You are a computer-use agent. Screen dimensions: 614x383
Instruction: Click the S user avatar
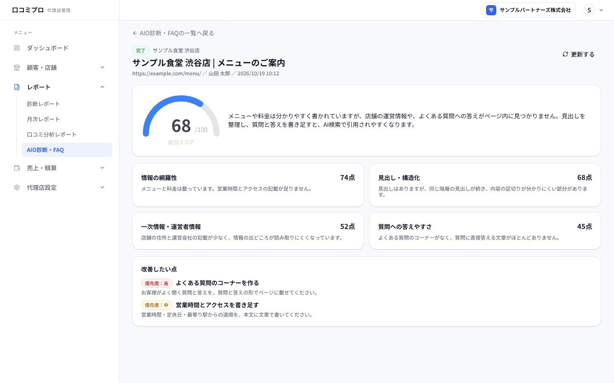point(589,10)
